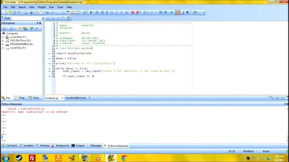Screen dimensions: 289x162
Task: Open the Edit menu
Action: 13,7
